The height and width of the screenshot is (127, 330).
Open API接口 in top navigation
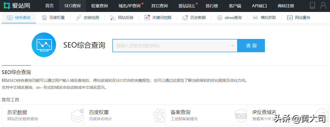pos(259,6)
